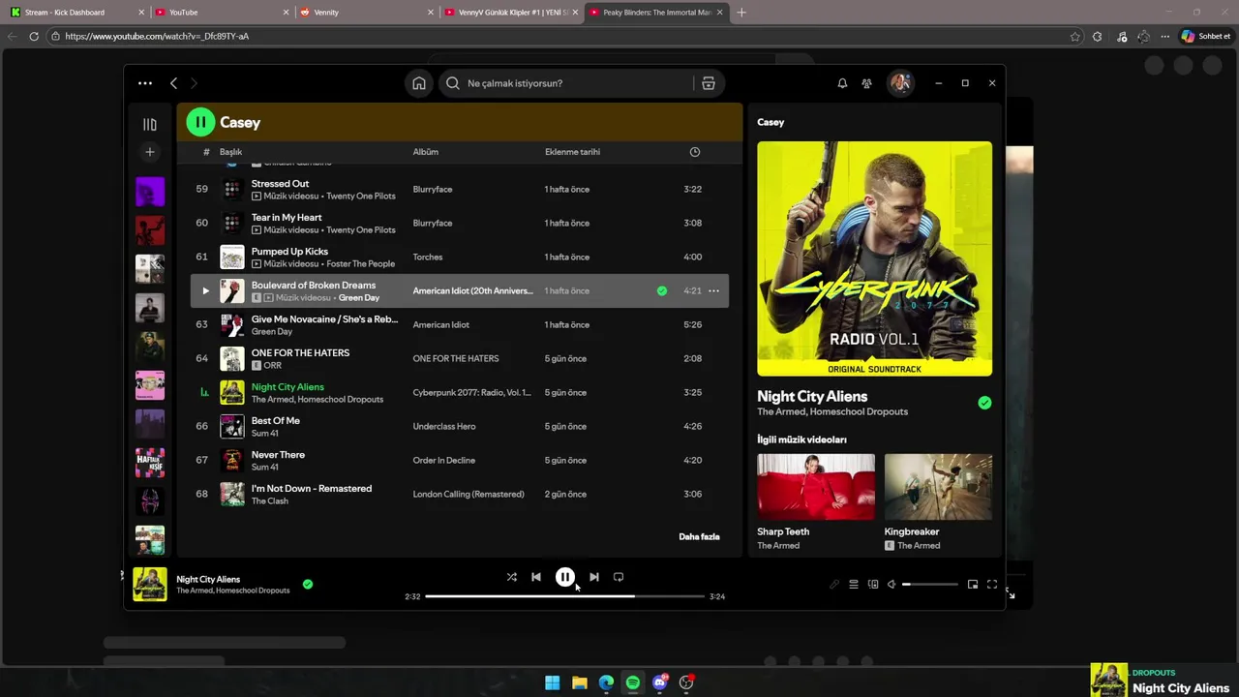Sort by Eklenme tarihi column header
The height and width of the screenshot is (697, 1239).
(573, 152)
